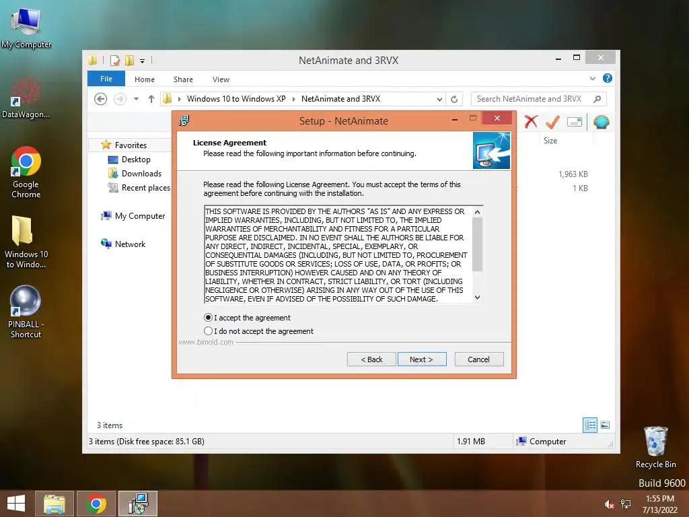The width and height of the screenshot is (689, 517).
Task: Select 'I do not accept the agreement' option
Action: 209,331
